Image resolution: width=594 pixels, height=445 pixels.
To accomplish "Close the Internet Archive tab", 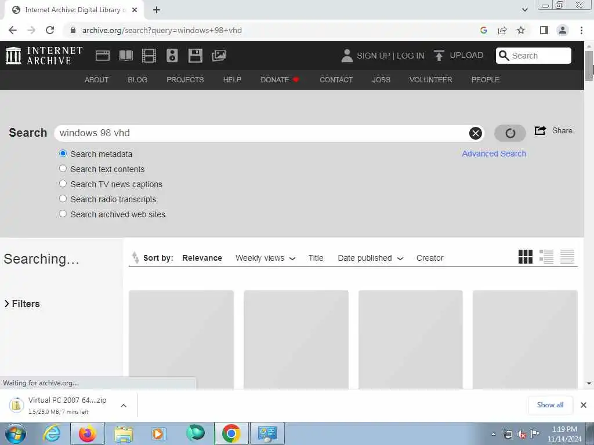I will click(135, 10).
